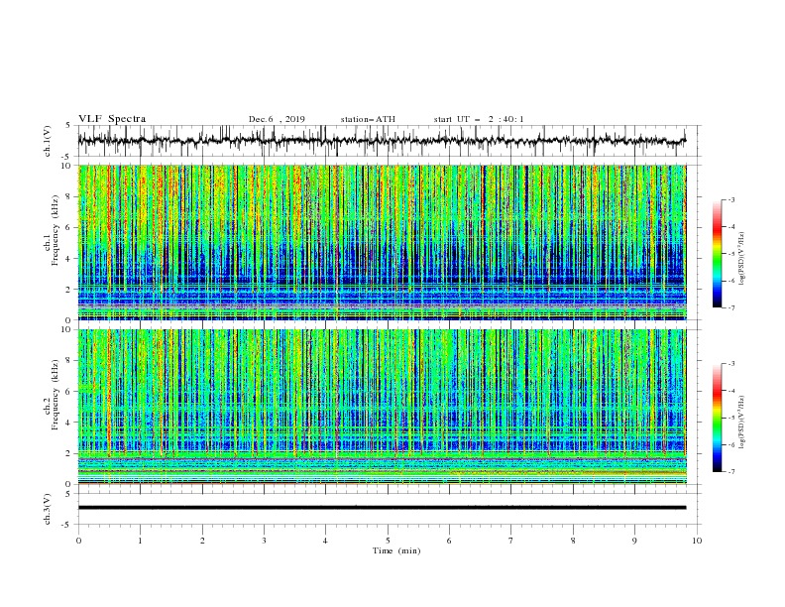Click the "4" kHz tick on ch.2 frequency axis
The height and width of the screenshot is (607, 785).
click(69, 423)
